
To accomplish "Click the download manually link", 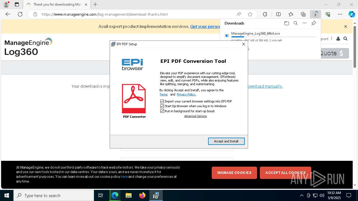I will point(265,86).
